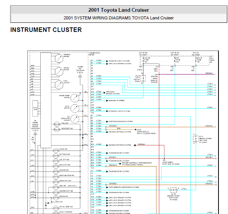The width and height of the screenshot is (228, 214).
Task: Click the REAR DIFF IND lamp symbol
Action: pos(56,182)
